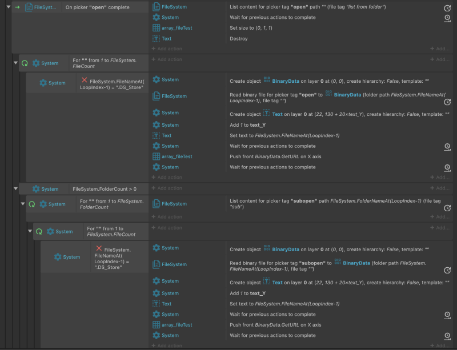
Task: Collapse the nested FileCount loop under FolderCount
Action: pos(30,231)
